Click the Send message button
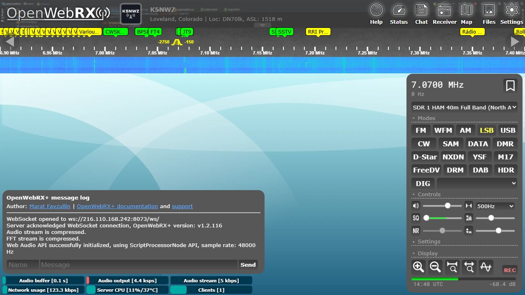The width and height of the screenshot is (525, 295). (248, 265)
